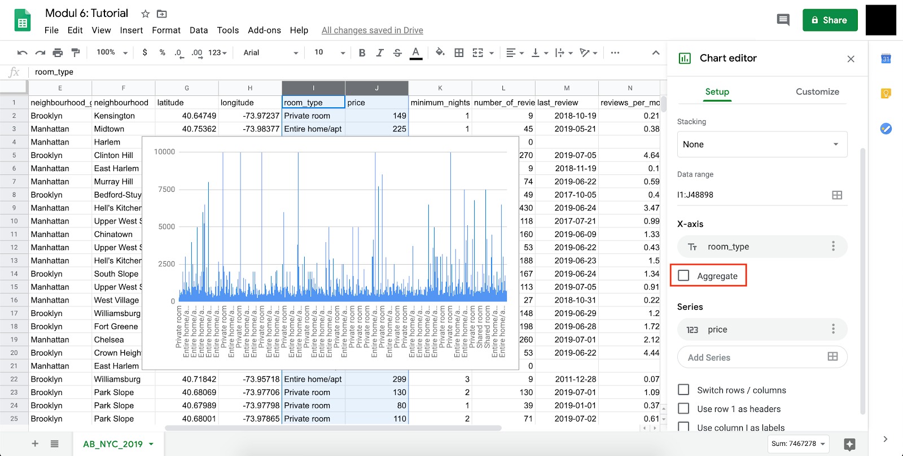Toggle strikethrough formatting
Screen dimensions: 903x456
[x=397, y=52]
